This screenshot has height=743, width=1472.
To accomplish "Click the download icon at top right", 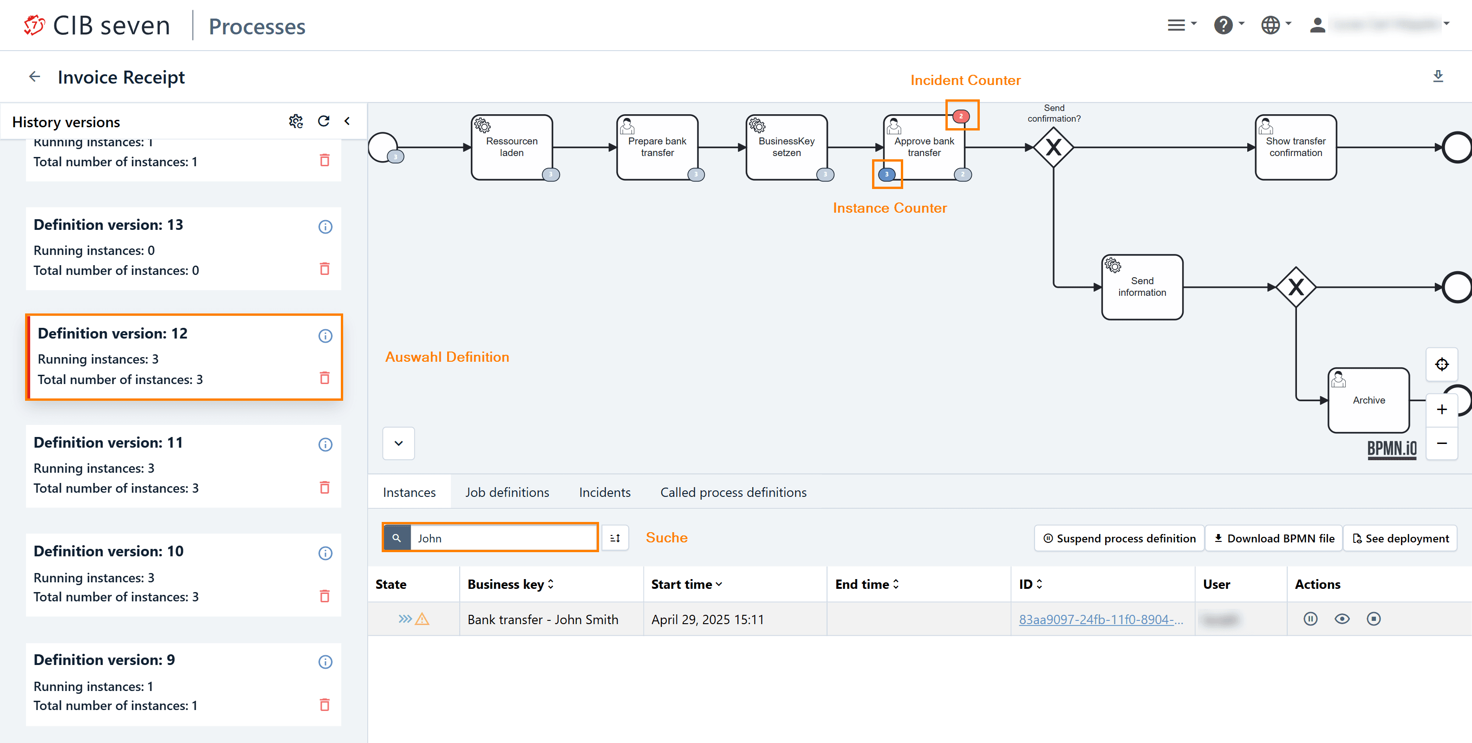I will point(1438,77).
